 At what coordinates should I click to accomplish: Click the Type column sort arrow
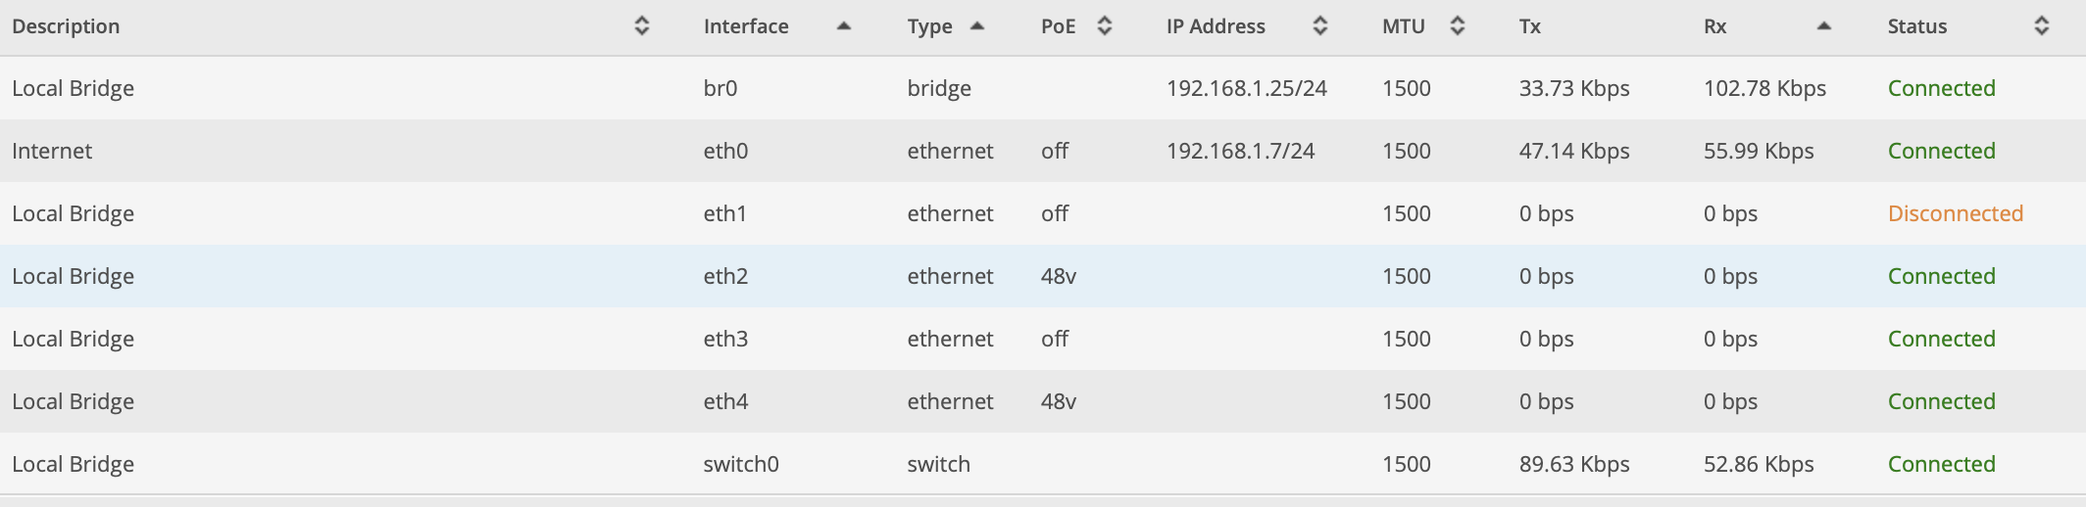[x=976, y=26]
